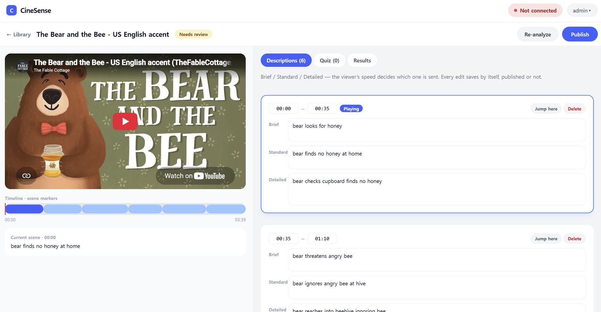Switch to Descriptions (6) tab
This screenshot has width=601, height=312.
point(286,61)
